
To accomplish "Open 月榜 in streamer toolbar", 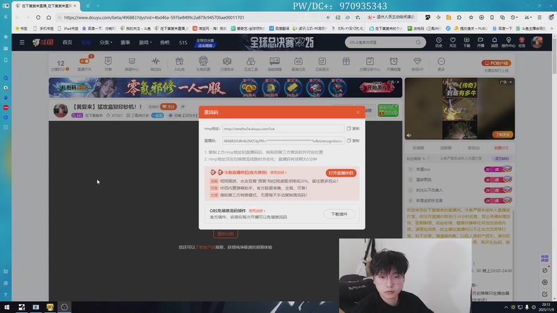I will pos(108,63).
